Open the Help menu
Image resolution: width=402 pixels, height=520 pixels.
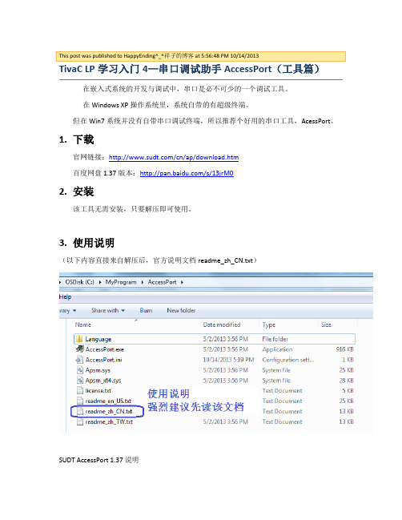(x=66, y=296)
